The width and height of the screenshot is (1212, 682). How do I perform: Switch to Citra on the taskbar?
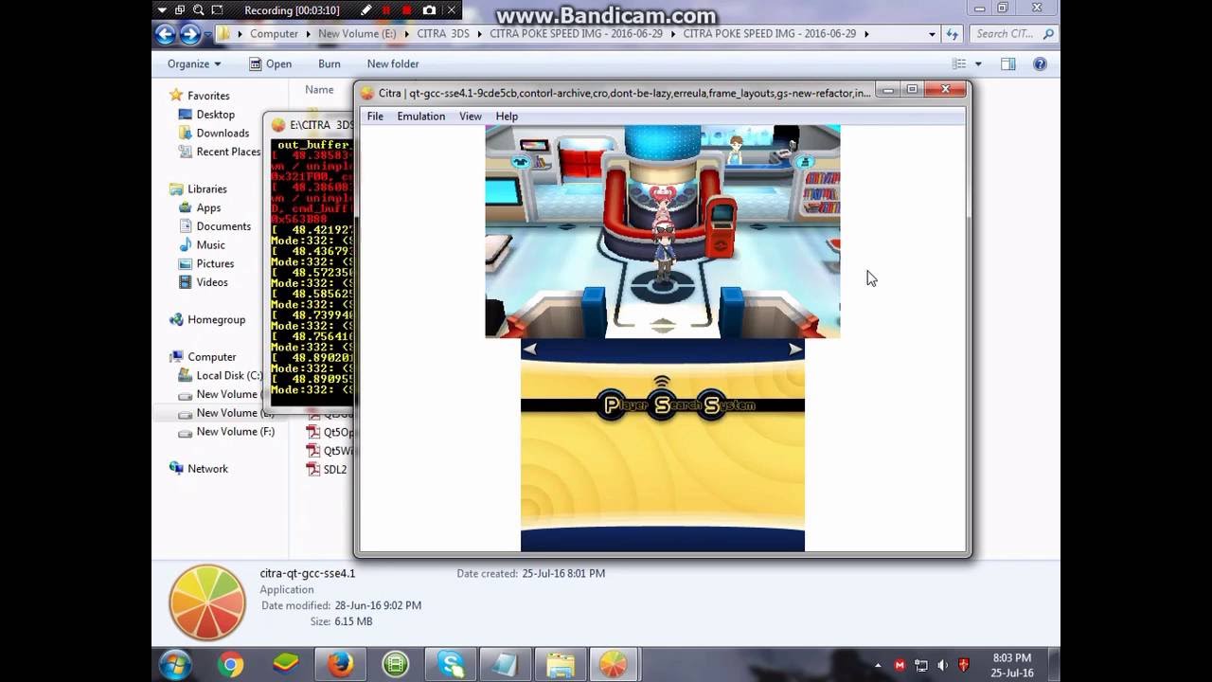pos(614,665)
